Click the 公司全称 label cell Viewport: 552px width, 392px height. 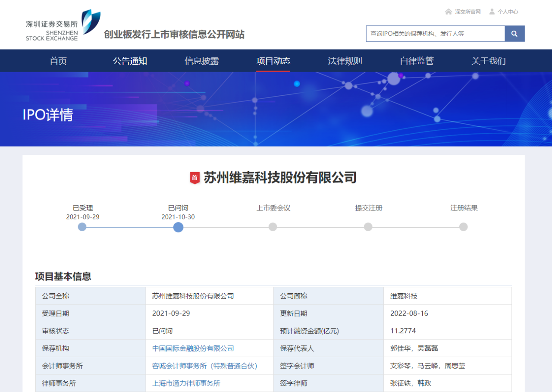point(91,296)
